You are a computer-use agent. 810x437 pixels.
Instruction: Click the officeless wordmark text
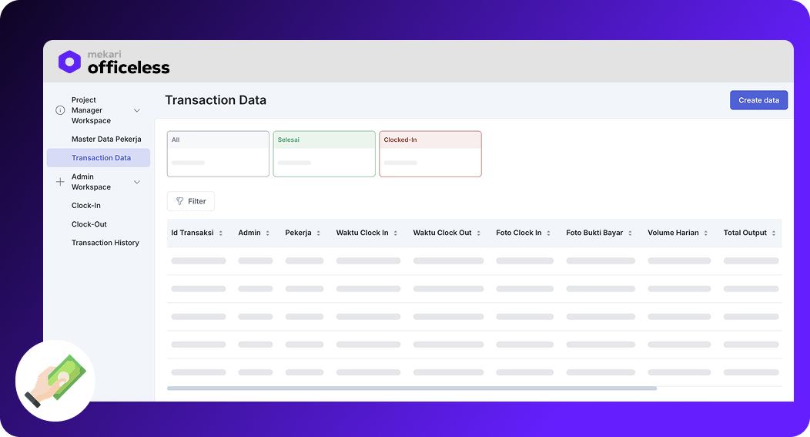click(129, 68)
